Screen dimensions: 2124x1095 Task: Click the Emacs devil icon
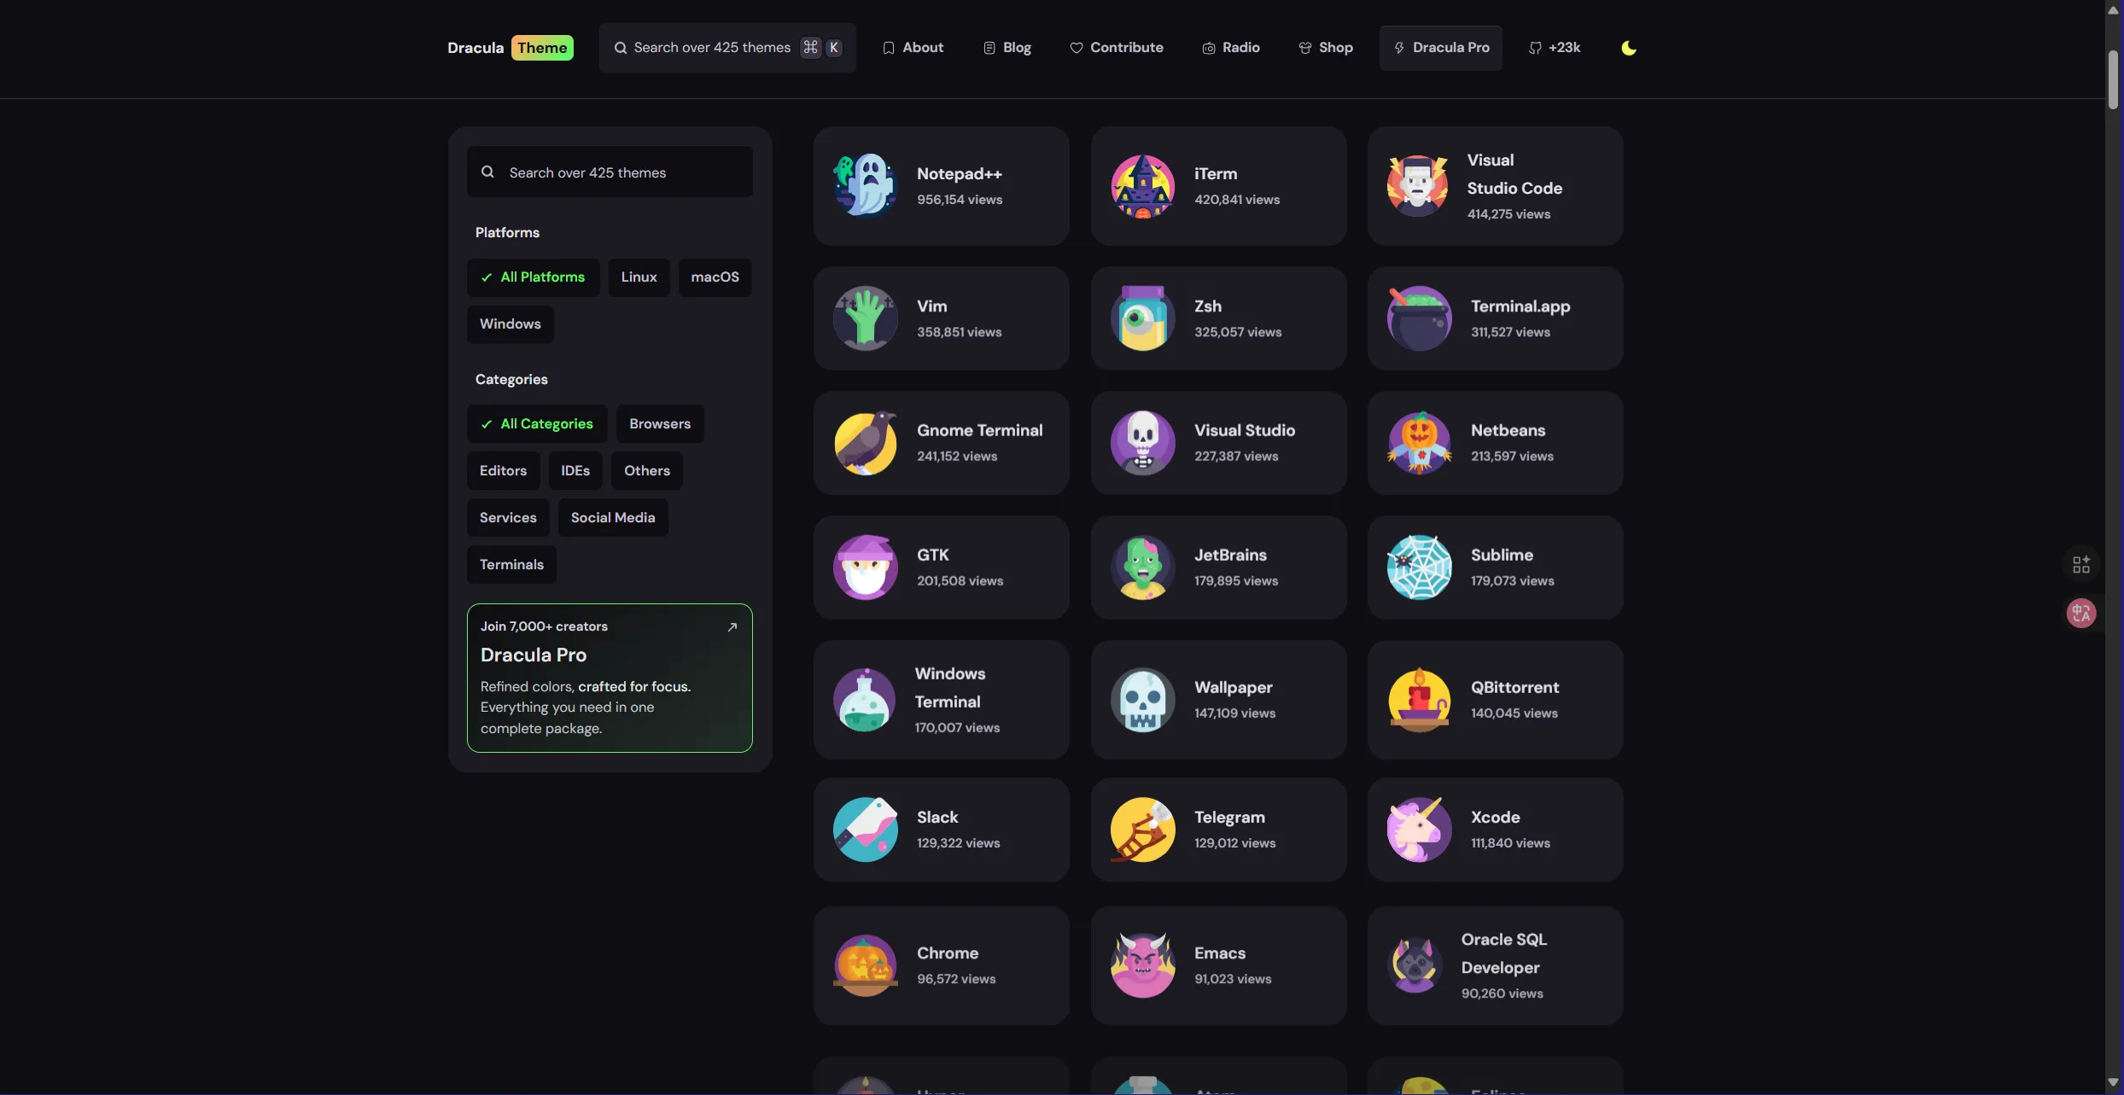tap(1142, 965)
